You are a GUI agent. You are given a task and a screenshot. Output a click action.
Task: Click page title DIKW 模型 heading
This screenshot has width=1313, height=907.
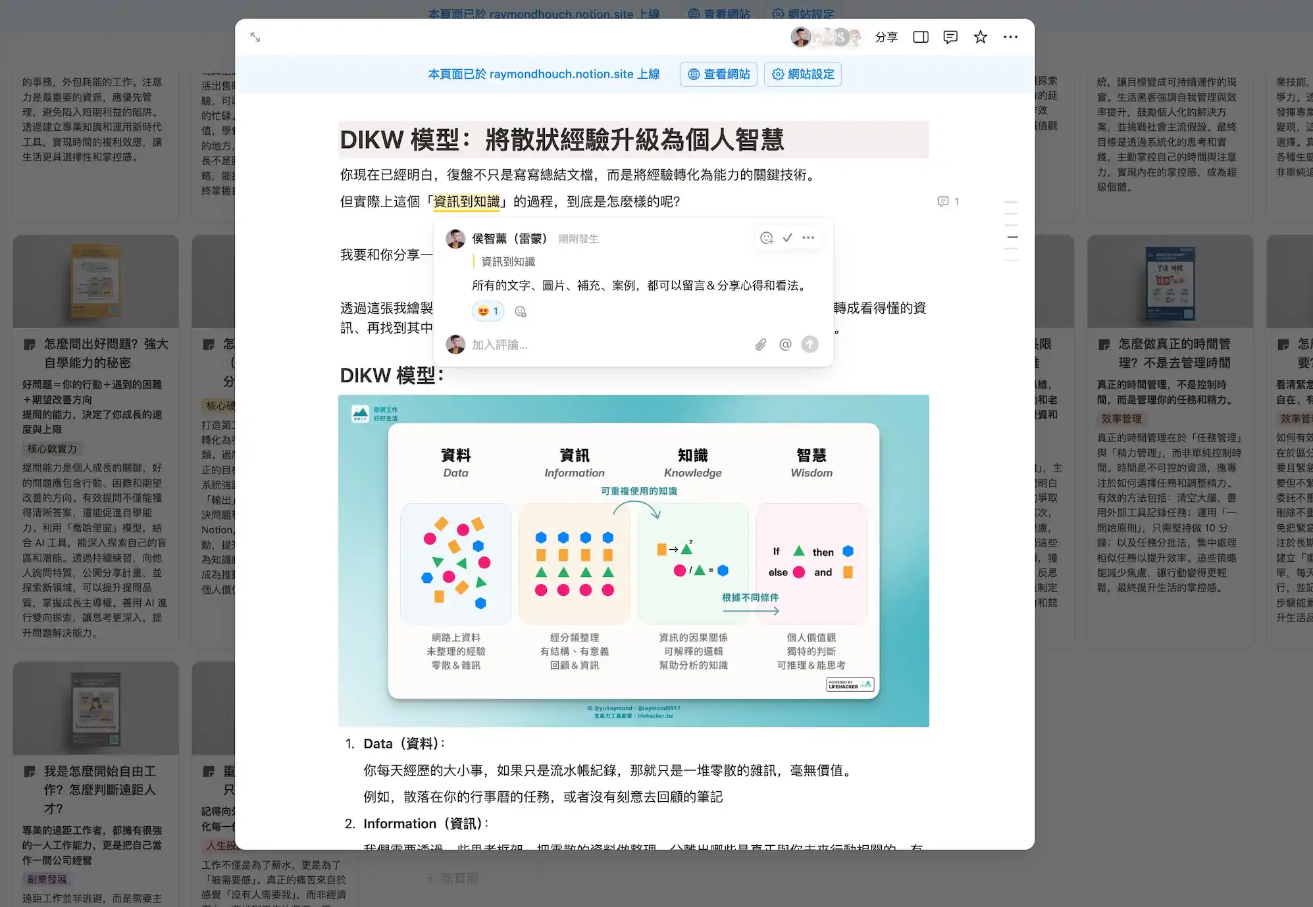point(561,139)
